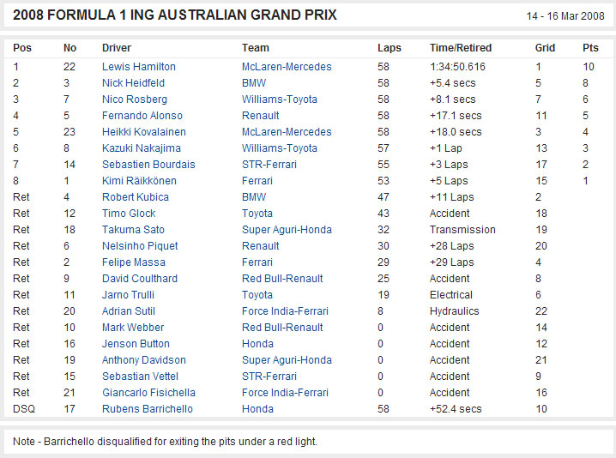Click Jarno Trulli driver link
The image size is (616, 458).
(x=128, y=295)
